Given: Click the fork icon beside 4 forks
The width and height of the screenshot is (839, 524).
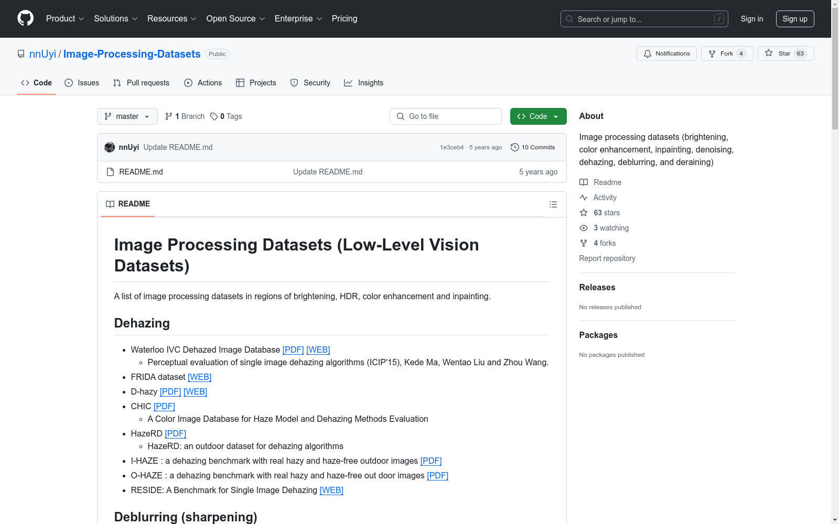Looking at the screenshot, I should click(584, 243).
